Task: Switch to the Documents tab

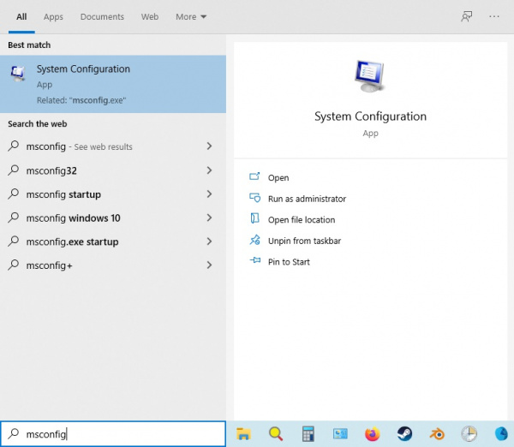Action: (102, 16)
